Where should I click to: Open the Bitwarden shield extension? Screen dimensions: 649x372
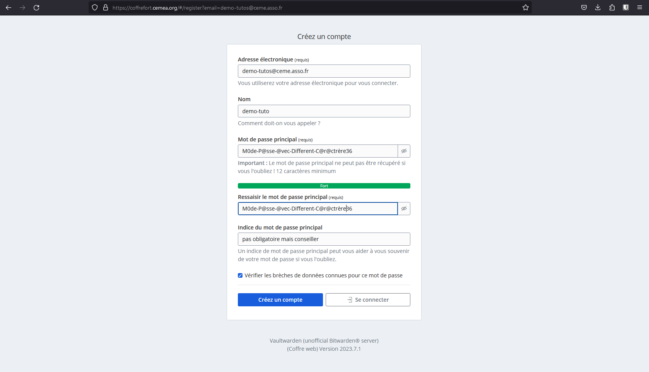[x=626, y=7]
